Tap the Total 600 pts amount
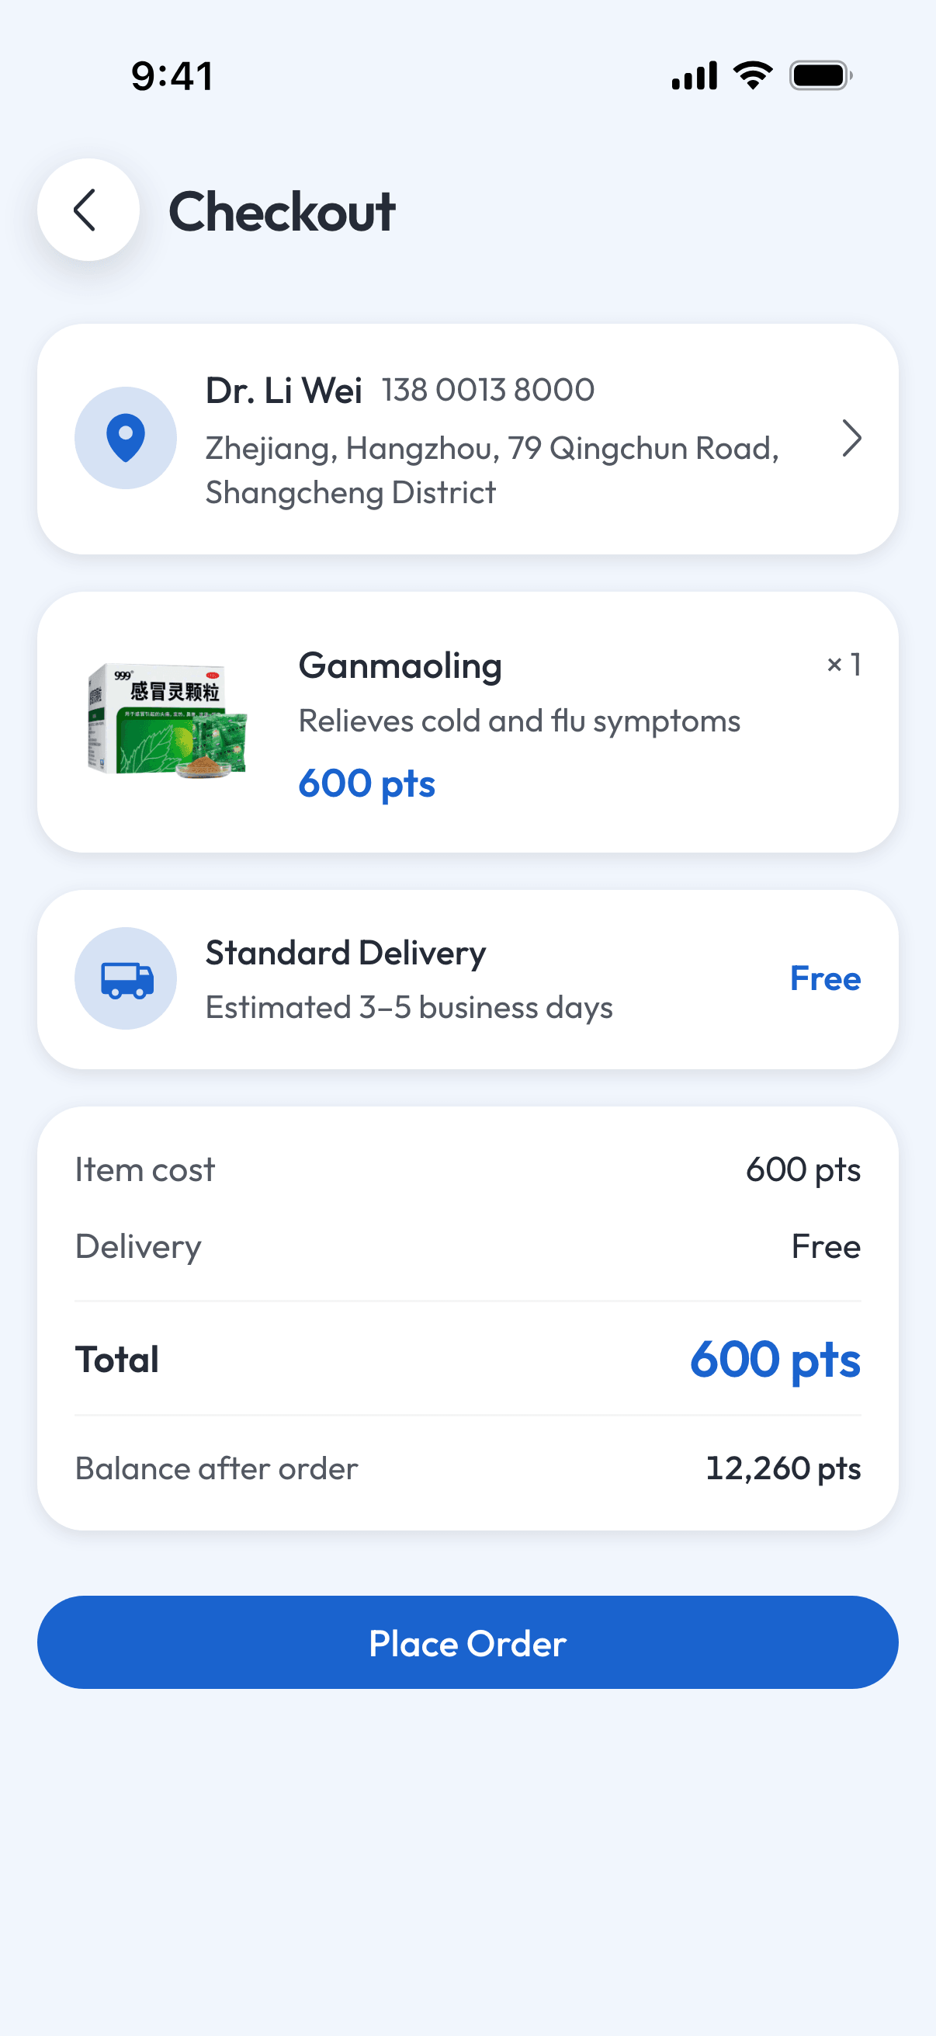 click(775, 1360)
